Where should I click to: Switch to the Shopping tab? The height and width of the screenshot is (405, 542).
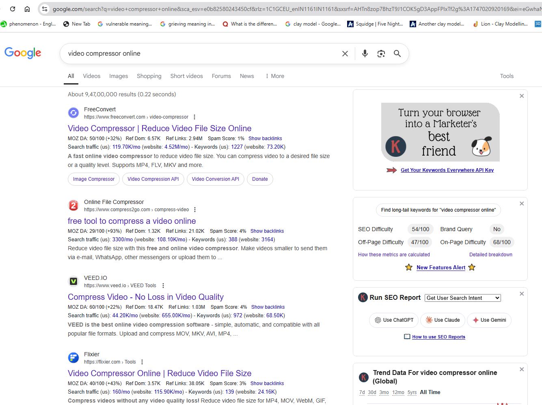click(149, 76)
